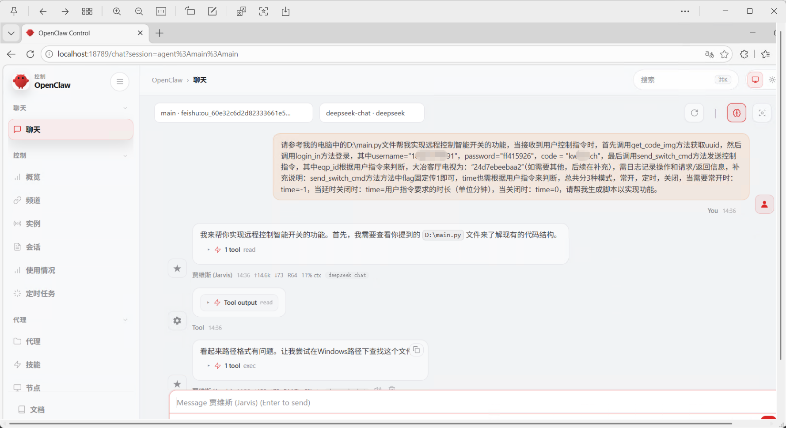Show image at 1:1 actual size
Screen dimensions: 786x428
pyautogui.click(x=161, y=11)
